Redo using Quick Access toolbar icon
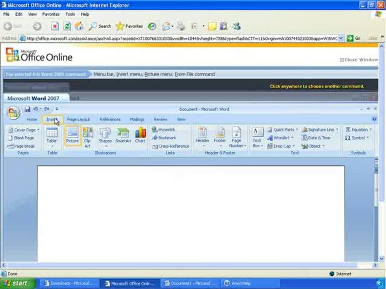This screenshot has height=289, width=386. pos(47,109)
